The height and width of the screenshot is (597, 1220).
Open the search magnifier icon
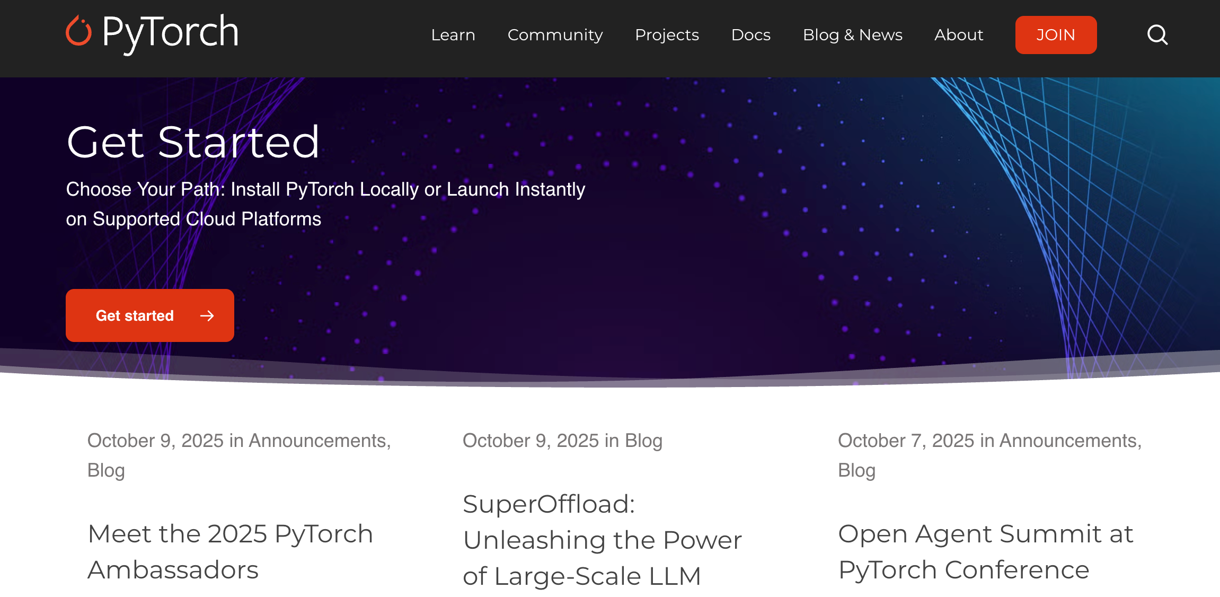tap(1157, 35)
